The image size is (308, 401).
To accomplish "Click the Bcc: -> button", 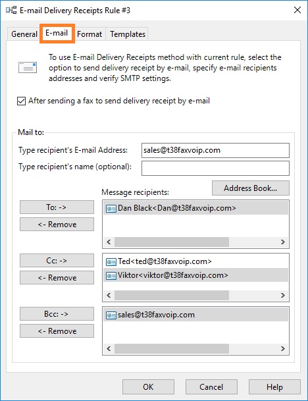I will (x=57, y=314).
